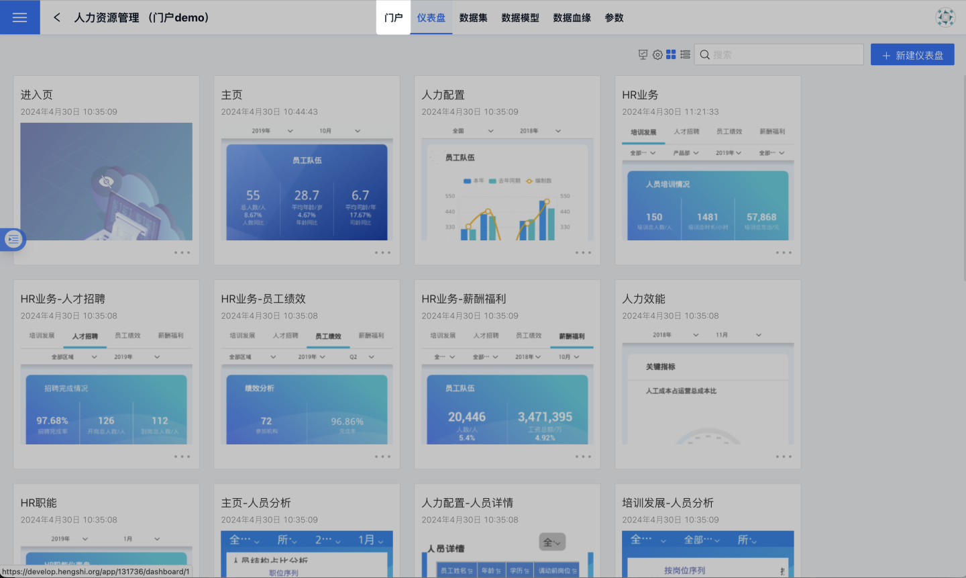Image resolution: width=966 pixels, height=578 pixels.
Task: Click the user avatar icon
Action: click(945, 17)
